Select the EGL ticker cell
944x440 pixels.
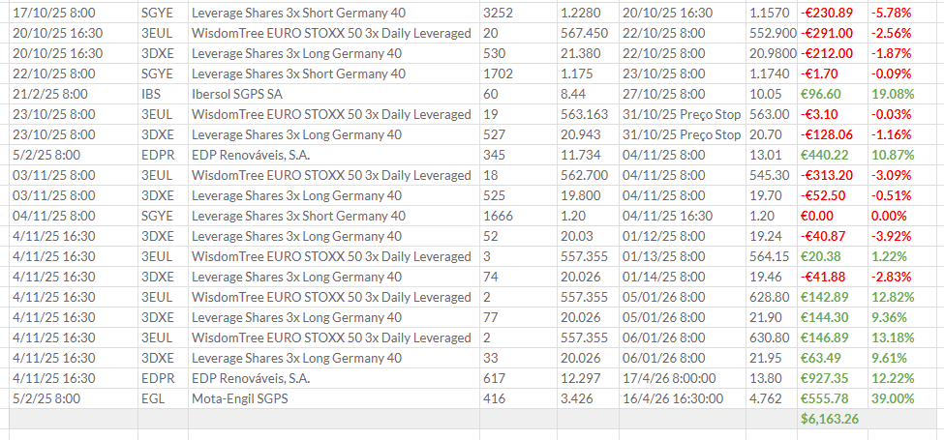click(x=163, y=398)
